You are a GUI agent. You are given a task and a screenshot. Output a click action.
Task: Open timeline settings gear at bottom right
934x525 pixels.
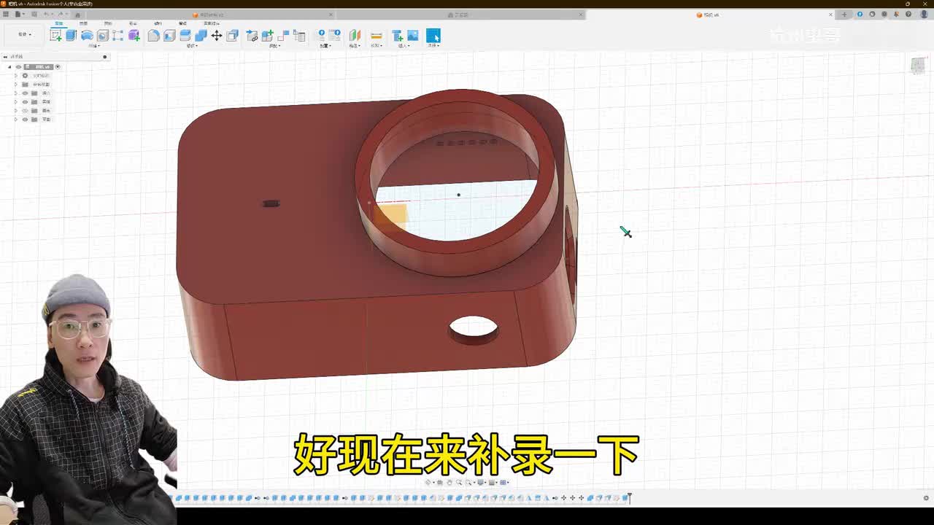tap(926, 498)
